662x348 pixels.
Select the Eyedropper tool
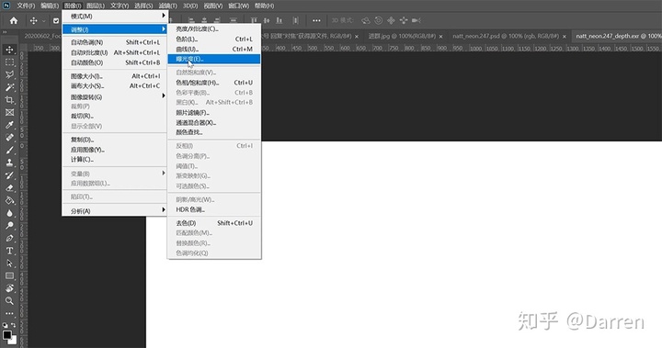[9, 125]
